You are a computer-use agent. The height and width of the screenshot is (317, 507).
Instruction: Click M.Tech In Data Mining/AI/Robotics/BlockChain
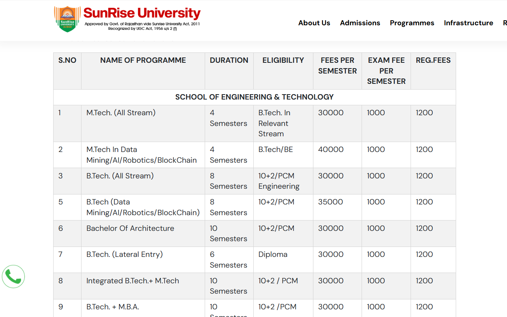[141, 155]
